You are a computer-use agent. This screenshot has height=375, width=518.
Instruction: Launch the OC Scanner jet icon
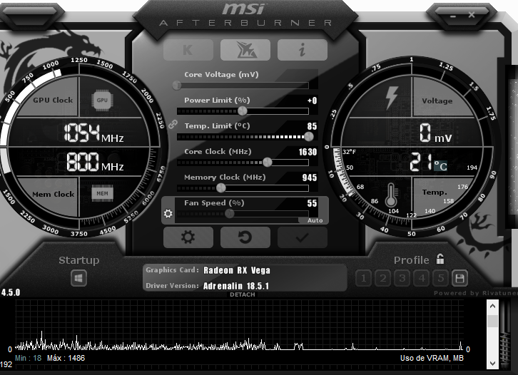[x=245, y=50]
